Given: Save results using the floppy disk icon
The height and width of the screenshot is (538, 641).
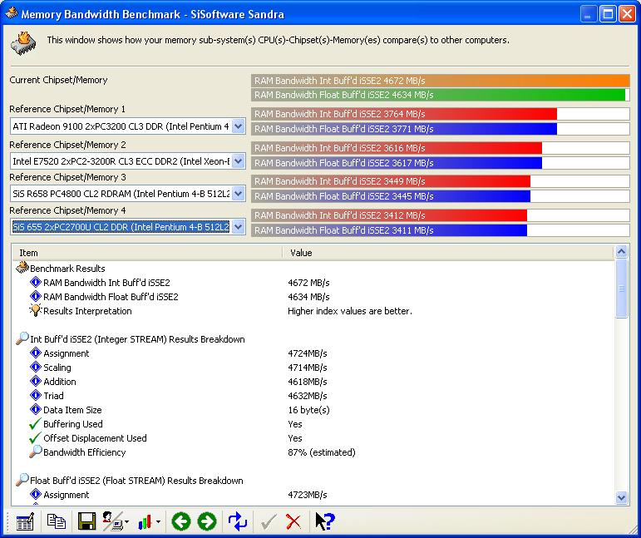Looking at the screenshot, I should pyautogui.click(x=86, y=521).
